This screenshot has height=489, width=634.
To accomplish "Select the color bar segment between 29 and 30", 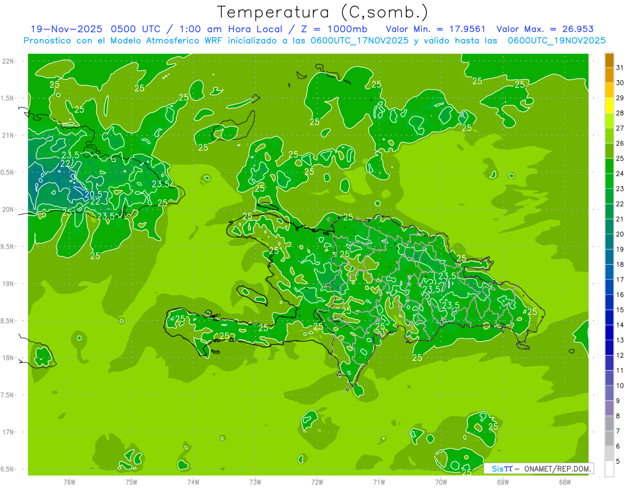I will click(x=609, y=90).
